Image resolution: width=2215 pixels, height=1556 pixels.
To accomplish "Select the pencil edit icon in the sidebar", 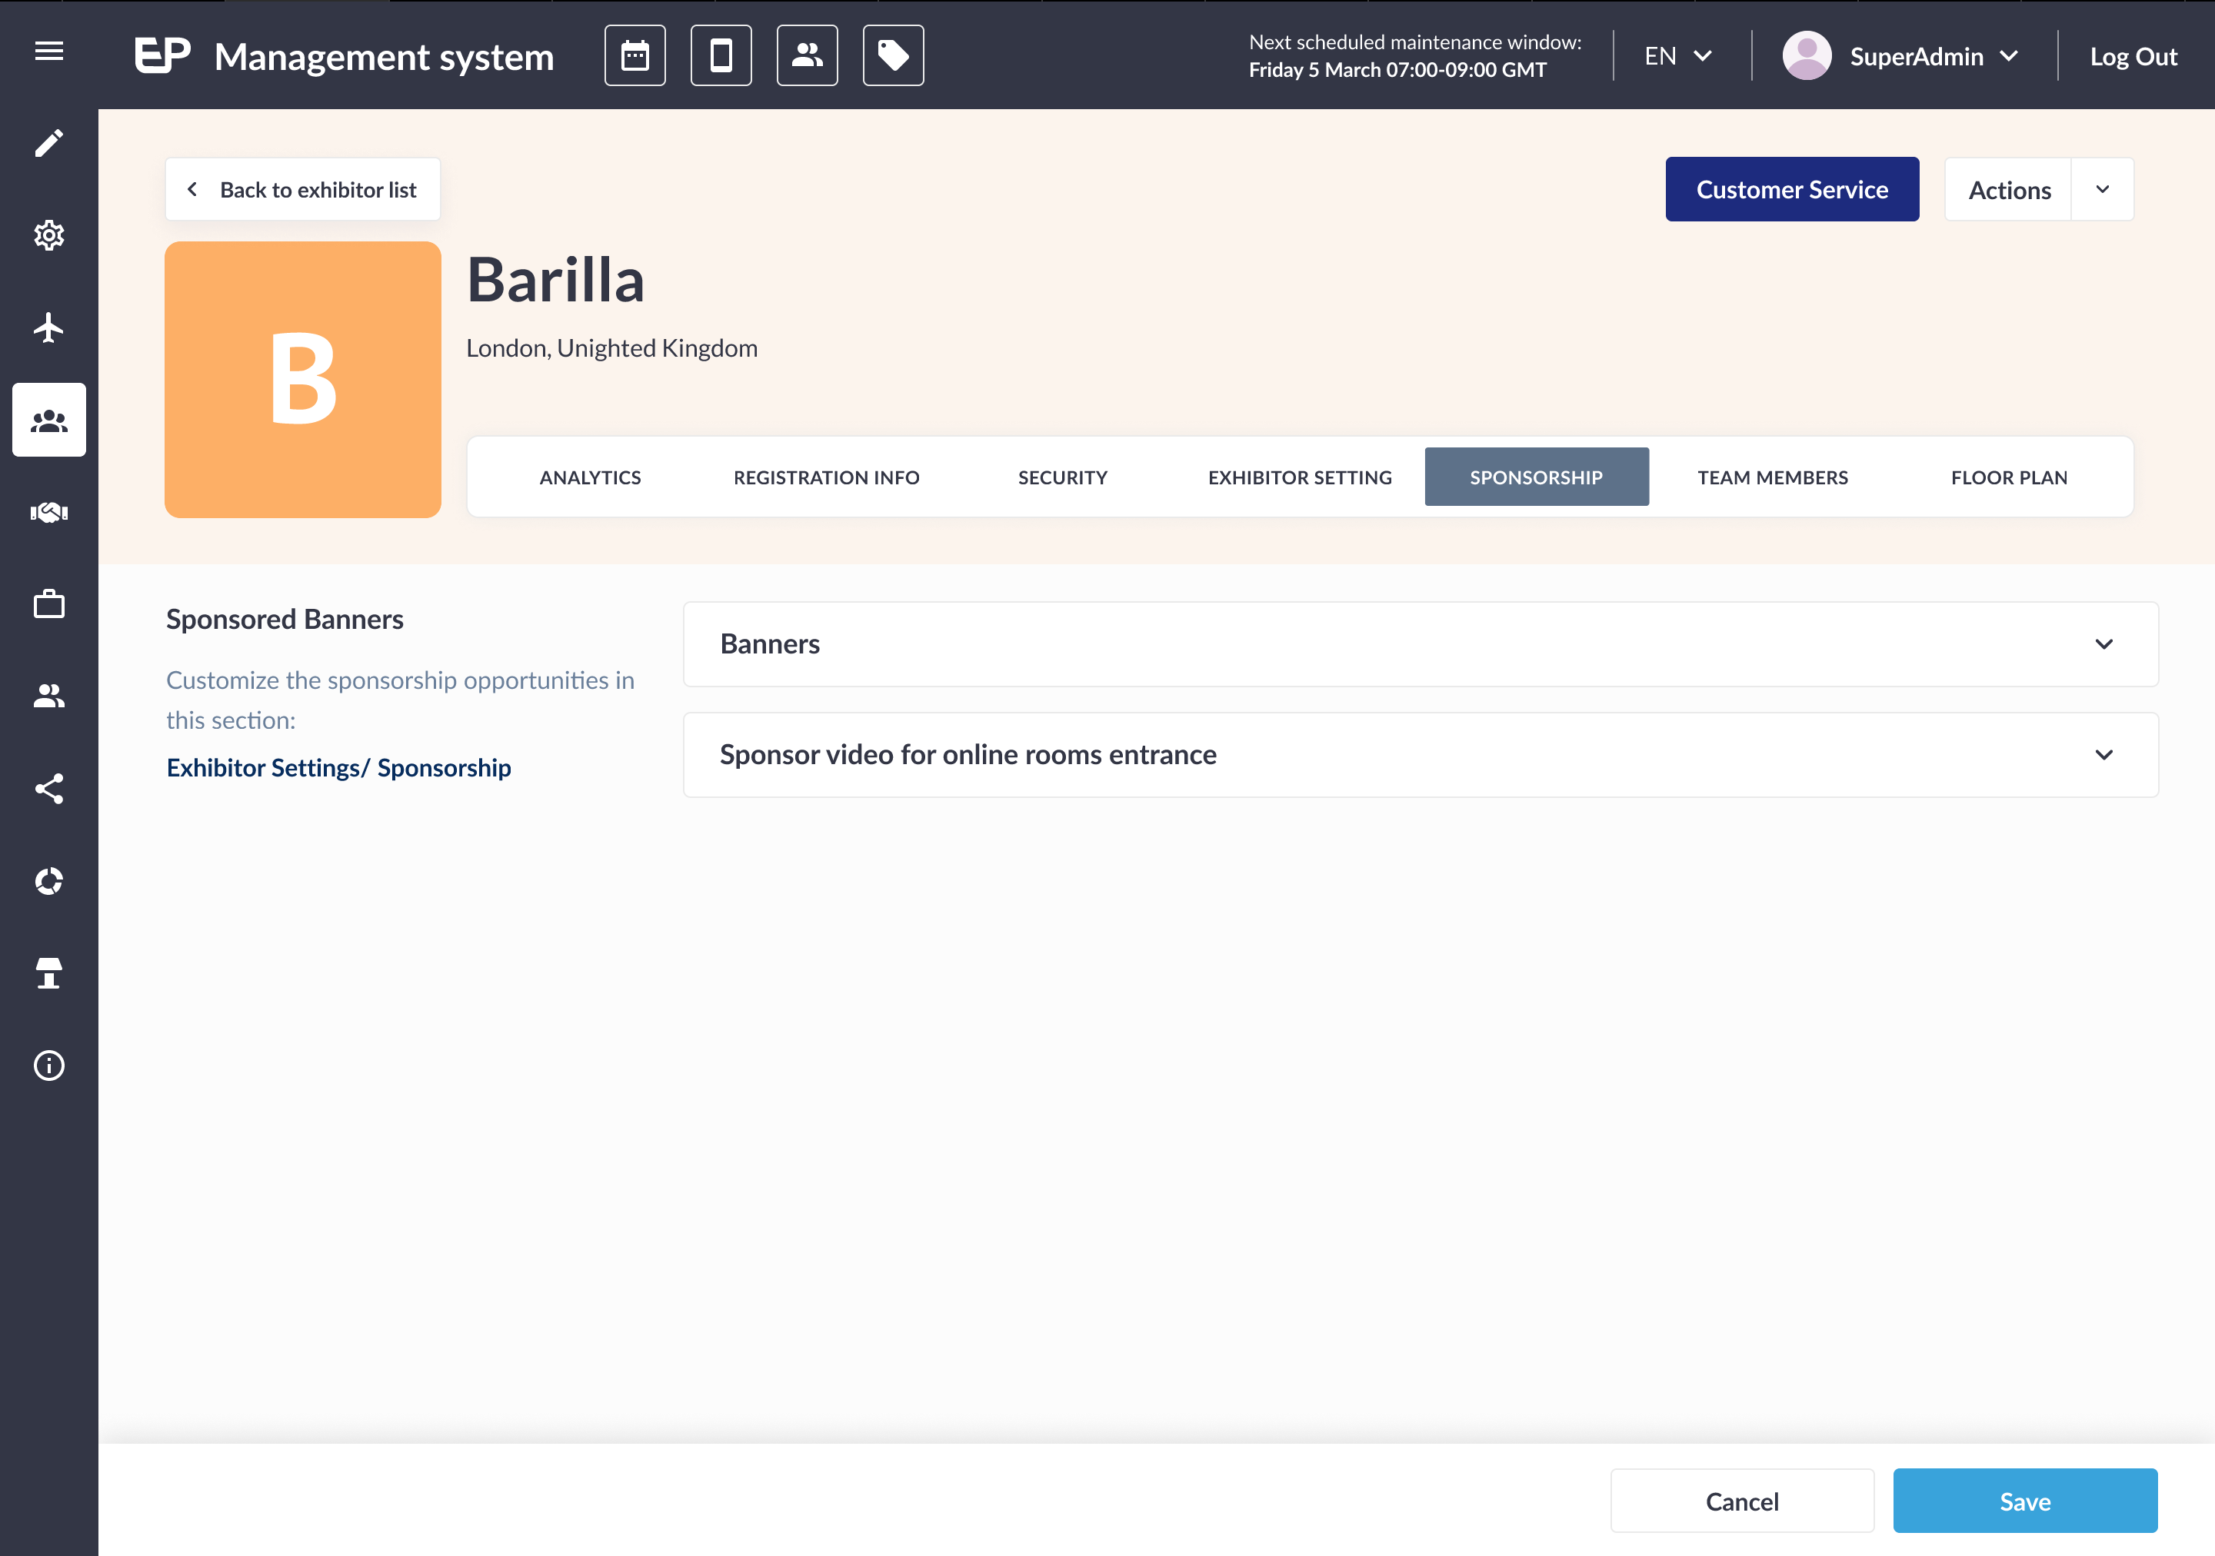I will coord(48,144).
